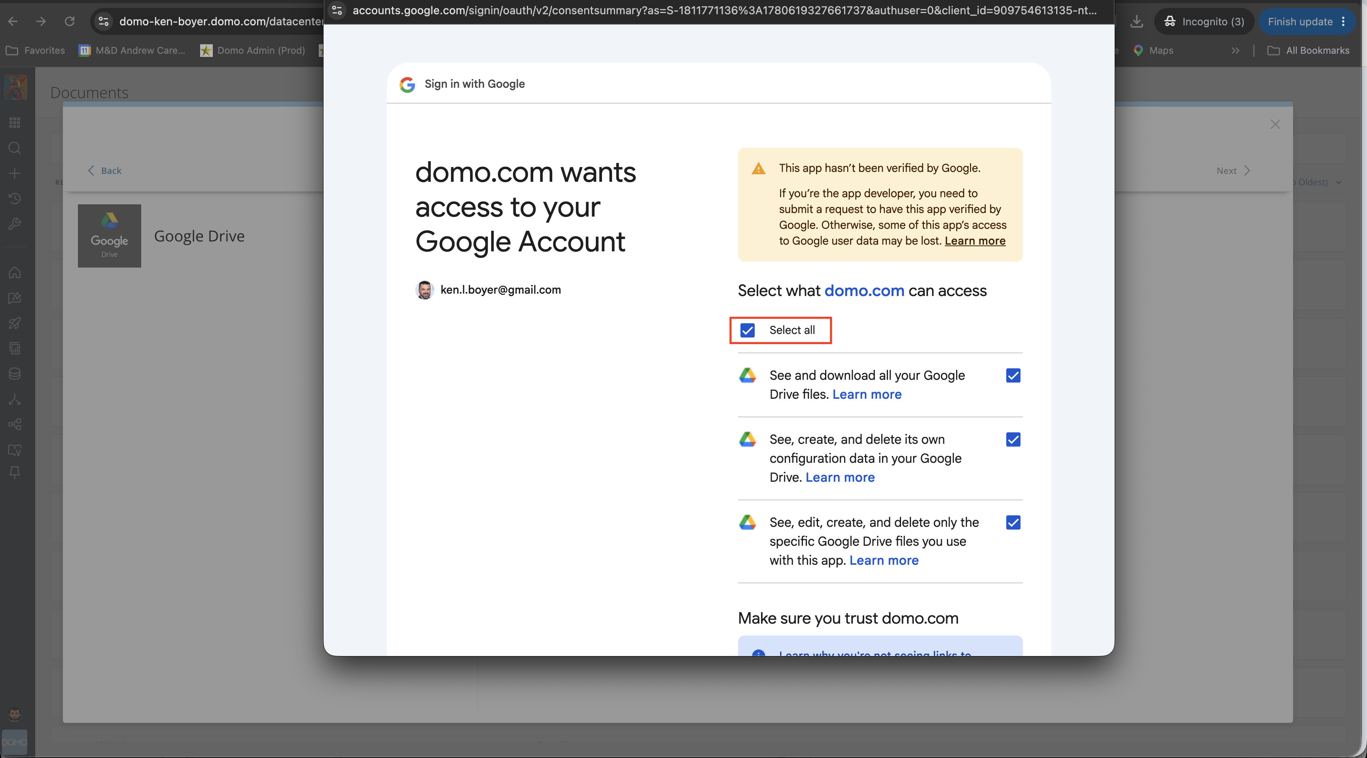Click ken.l.boyer@gmail.com account text
Image resolution: width=1367 pixels, height=758 pixels.
coord(500,290)
